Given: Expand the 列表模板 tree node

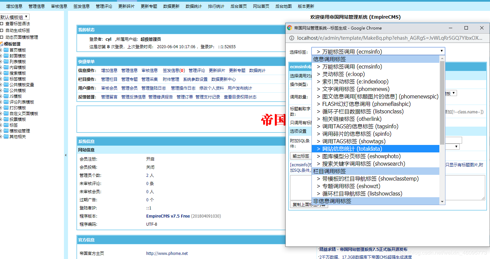Looking at the screenshot, I should [2, 61].
